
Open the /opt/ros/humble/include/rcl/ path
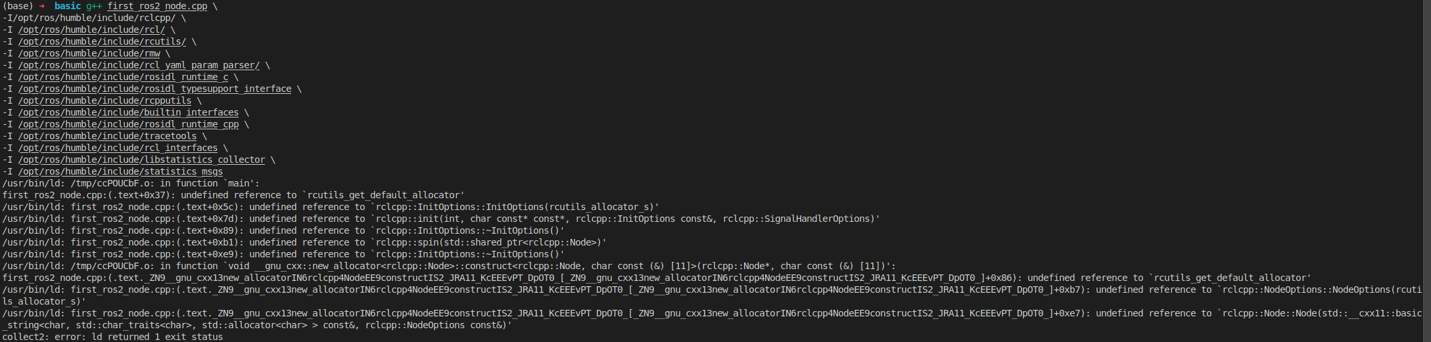92,30
